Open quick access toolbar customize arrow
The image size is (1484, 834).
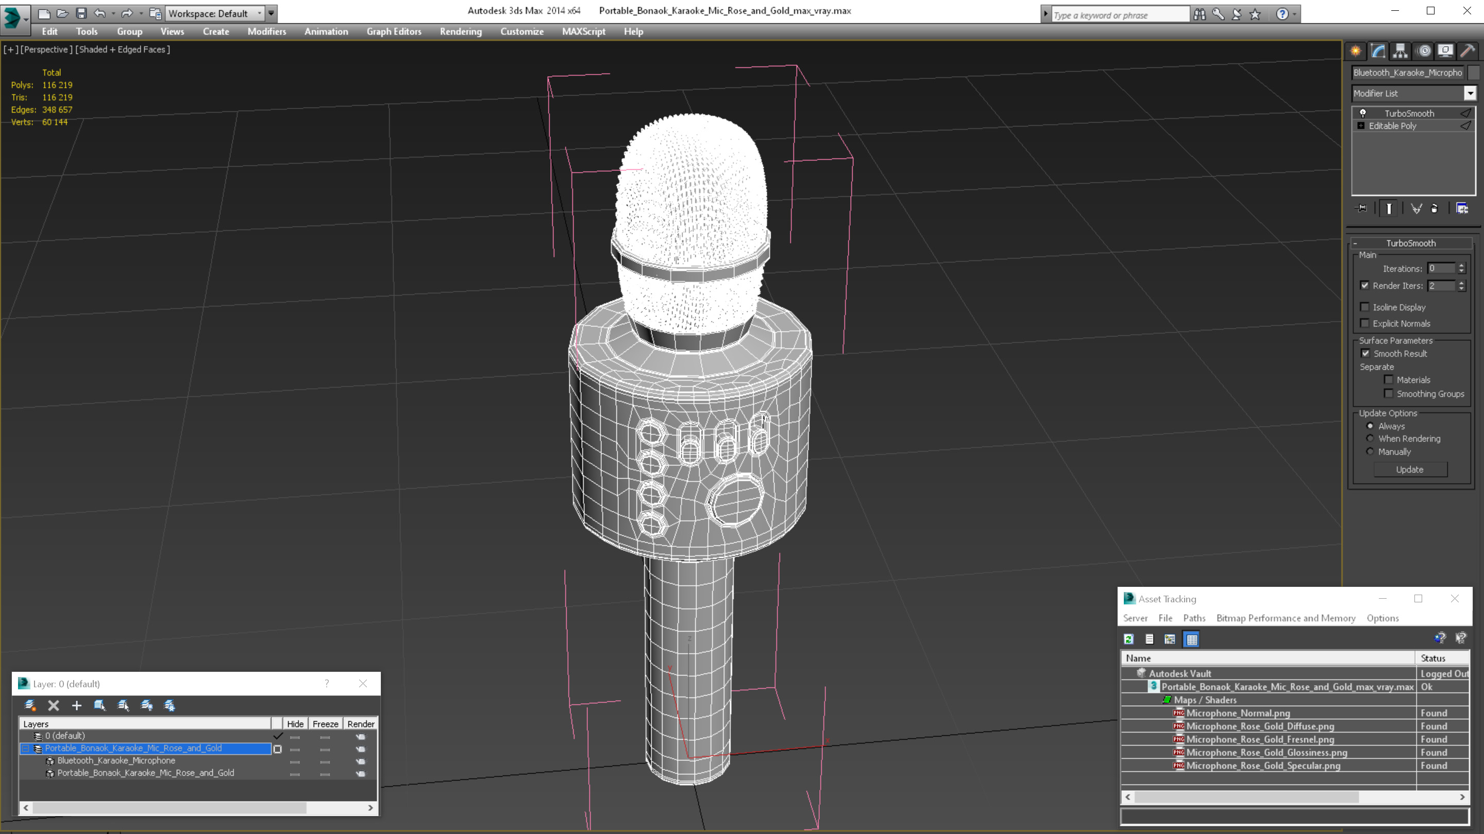click(x=271, y=13)
